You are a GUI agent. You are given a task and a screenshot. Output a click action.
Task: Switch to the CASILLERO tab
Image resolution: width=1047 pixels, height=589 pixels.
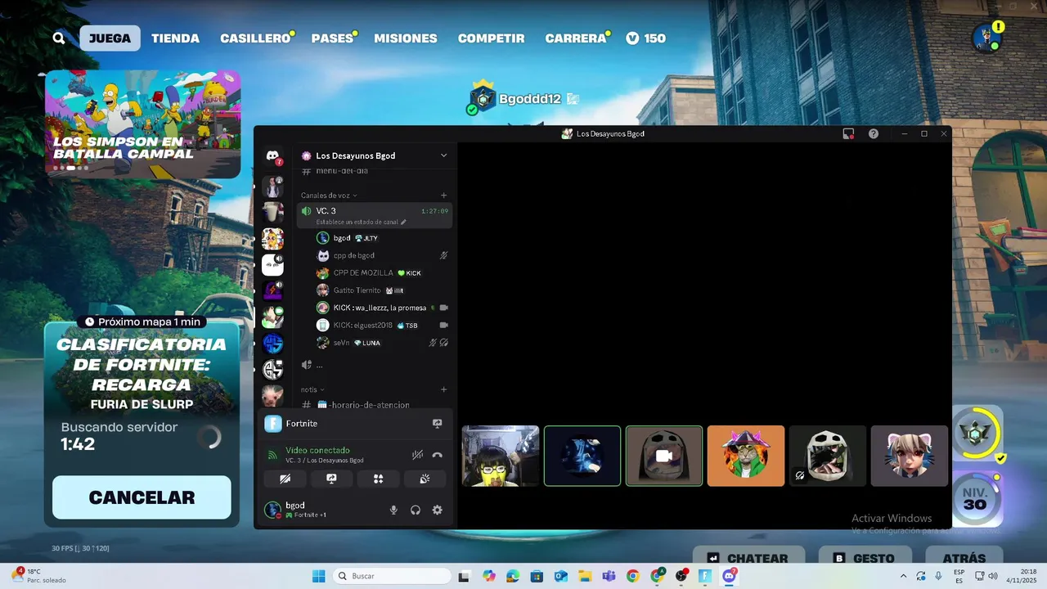click(255, 38)
